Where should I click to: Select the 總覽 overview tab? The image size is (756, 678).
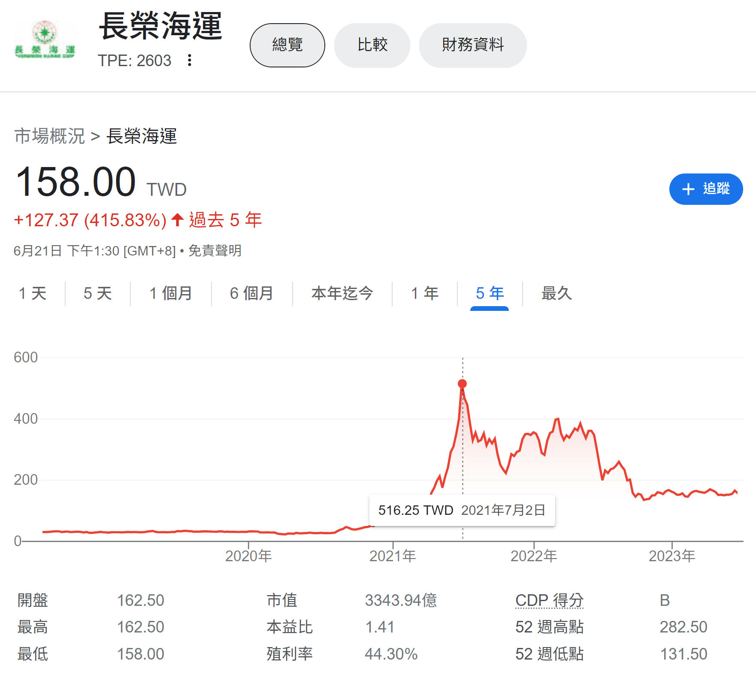coord(287,45)
